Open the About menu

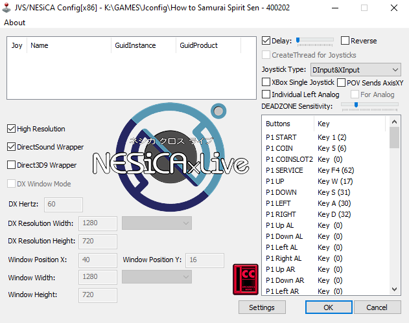[x=15, y=23]
